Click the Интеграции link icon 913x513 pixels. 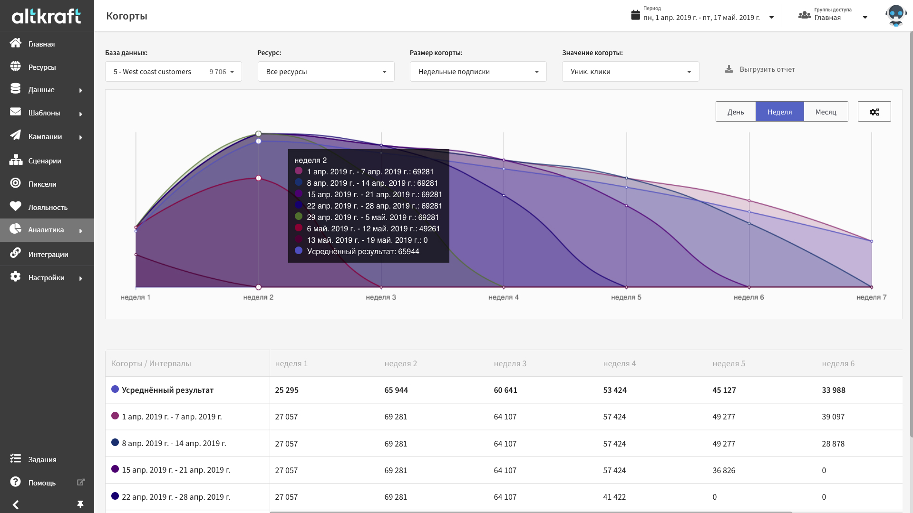tap(15, 253)
